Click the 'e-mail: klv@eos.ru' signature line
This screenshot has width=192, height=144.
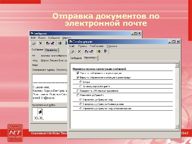coord(43,98)
